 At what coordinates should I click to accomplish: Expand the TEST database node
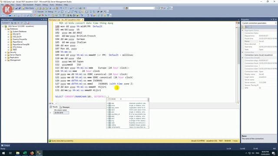(x=8, y=50)
